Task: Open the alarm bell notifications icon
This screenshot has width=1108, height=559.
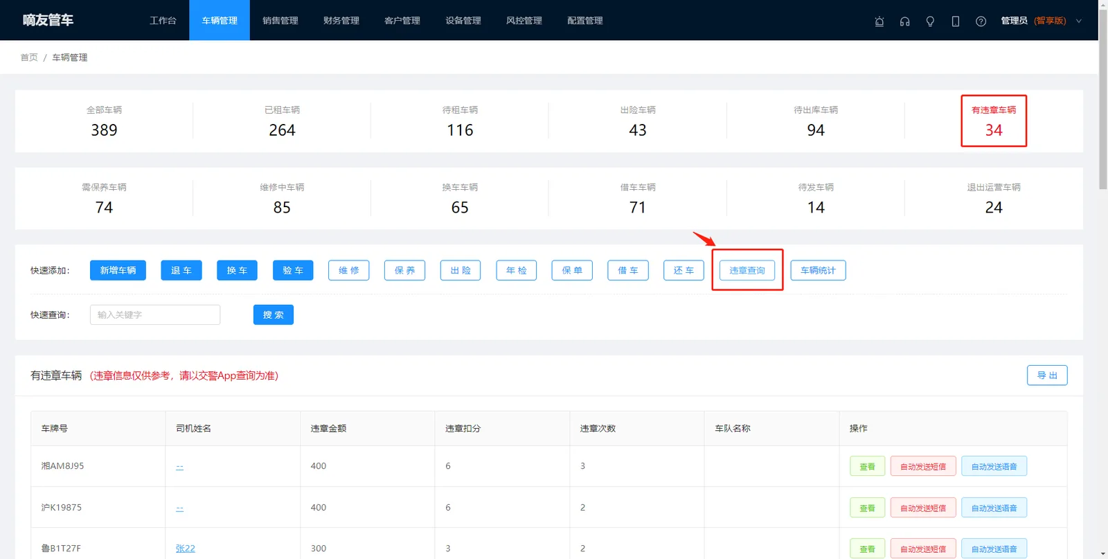Action: tap(879, 21)
